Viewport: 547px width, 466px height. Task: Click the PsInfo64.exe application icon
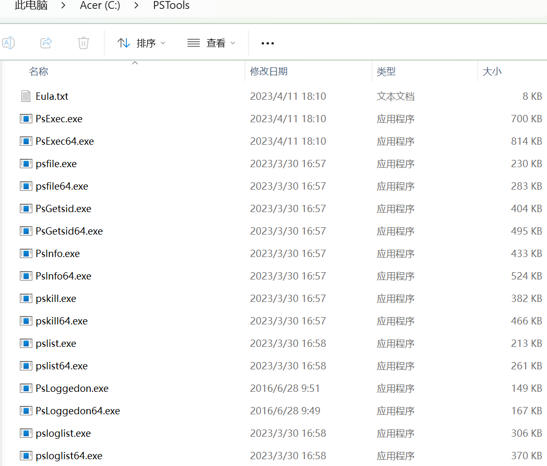click(x=26, y=276)
